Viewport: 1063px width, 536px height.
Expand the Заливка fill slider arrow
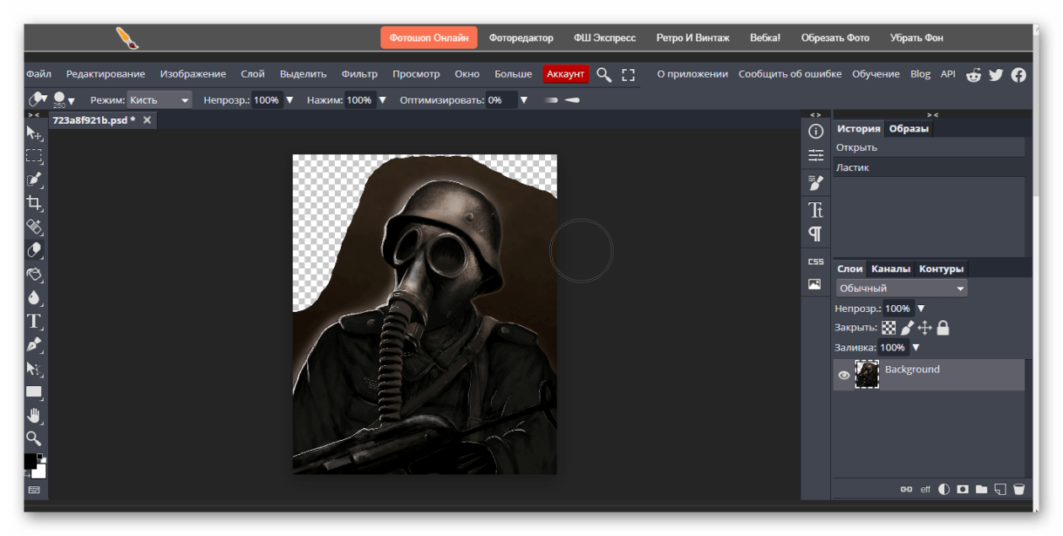pyautogui.click(x=915, y=347)
